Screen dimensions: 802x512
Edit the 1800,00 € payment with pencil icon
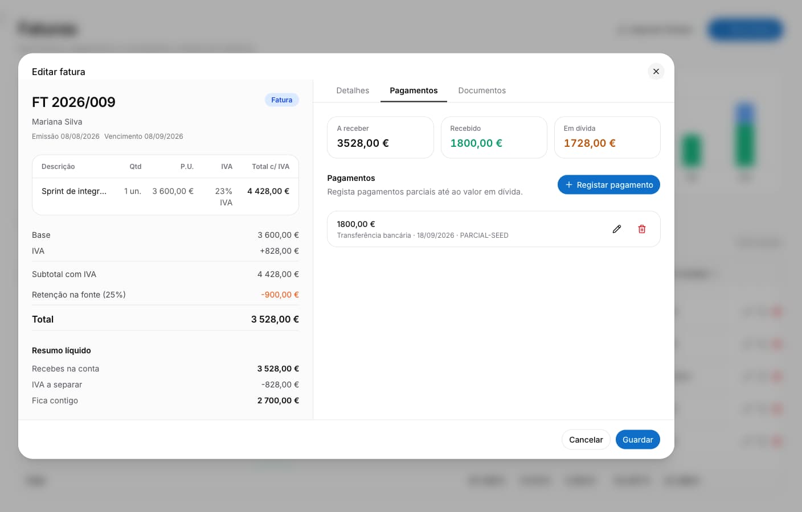[617, 229]
